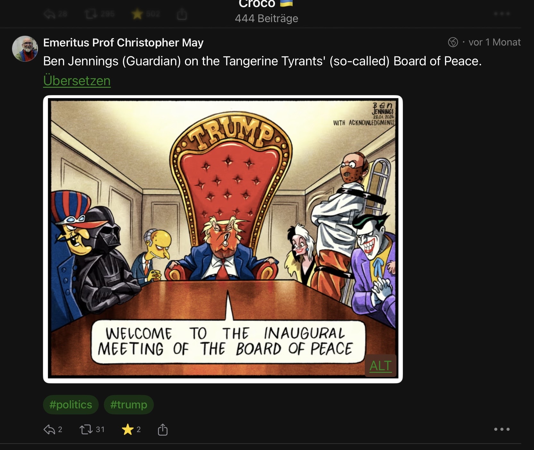The image size is (534, 450).
Task: Share the Christopher May post
Action: click(163, 430)
